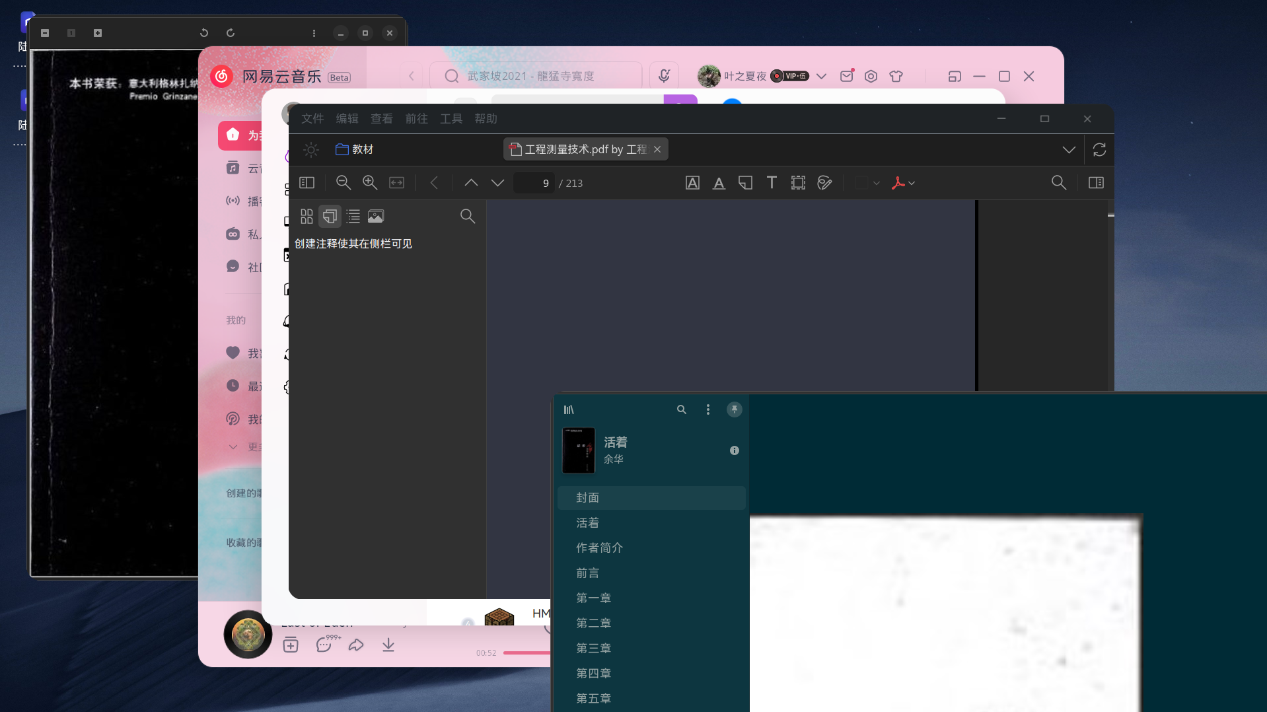Open the library icon in ebook reader
The width and height of the screenshot is (1267, 712).
(569, 410)
